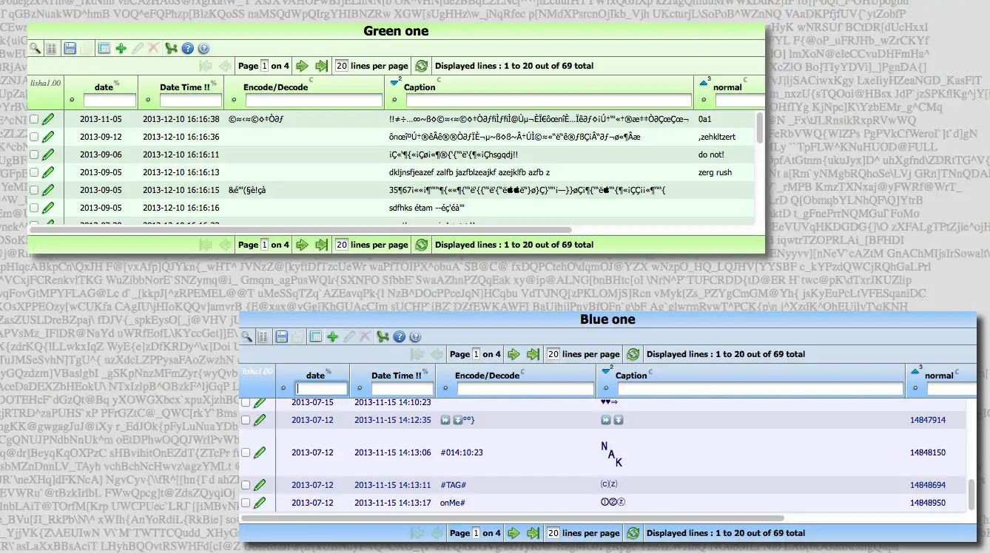The width and height of the screenshot is (990, 553).
Task: Open date filter operator circle in Blue one
Action: [x=283, y=387]
